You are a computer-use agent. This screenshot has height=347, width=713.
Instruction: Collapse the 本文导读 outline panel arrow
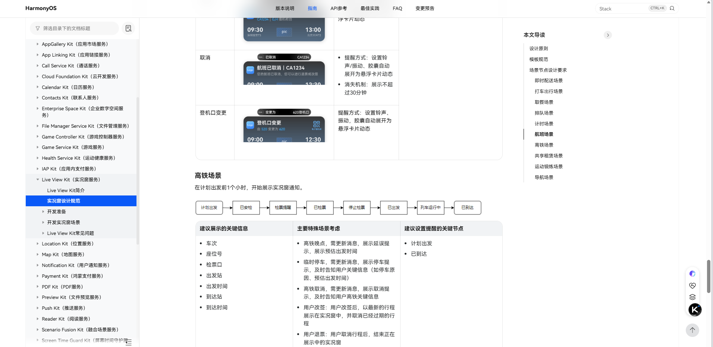tap(607, 35)
